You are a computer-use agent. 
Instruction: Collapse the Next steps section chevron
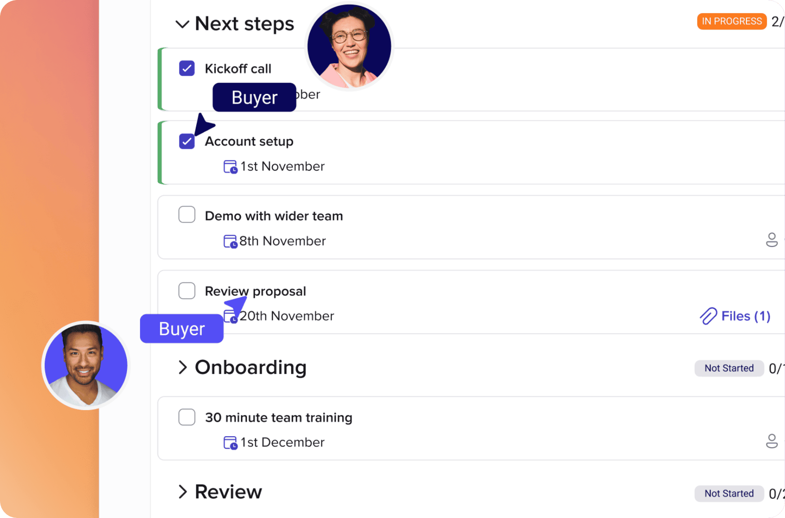click(x=182, y=24)
